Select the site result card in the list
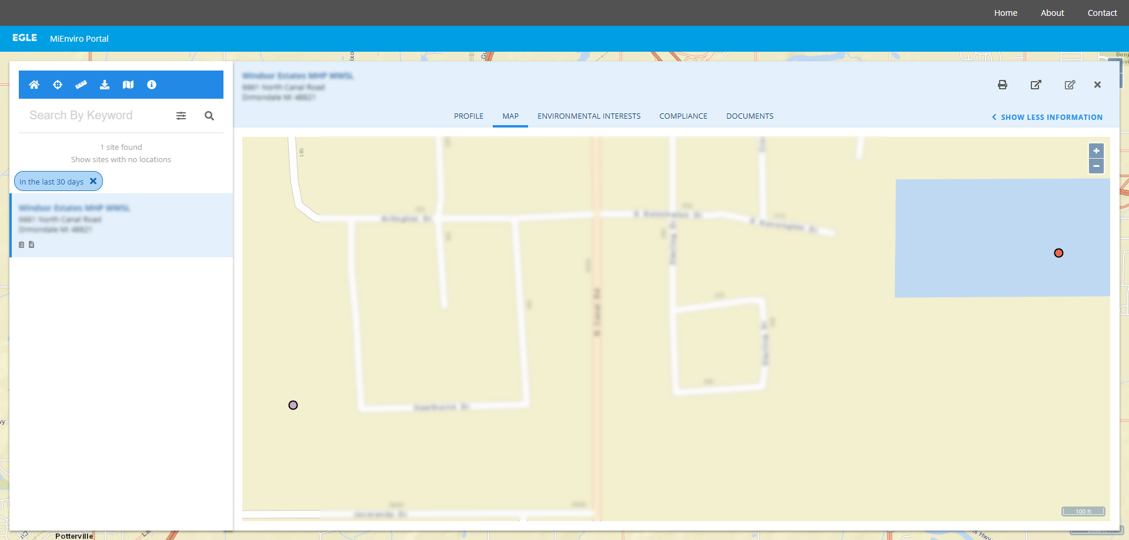Image resolution: width=1129 pixels, height=540 pixels. (122, 226)
